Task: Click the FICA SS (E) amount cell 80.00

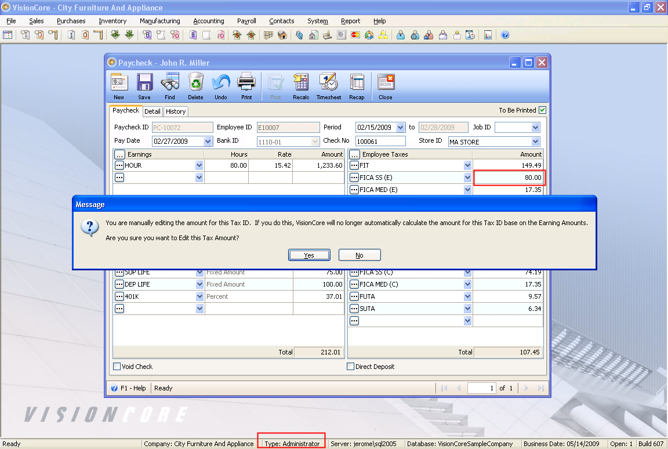Action: click(x=509, y=178)
